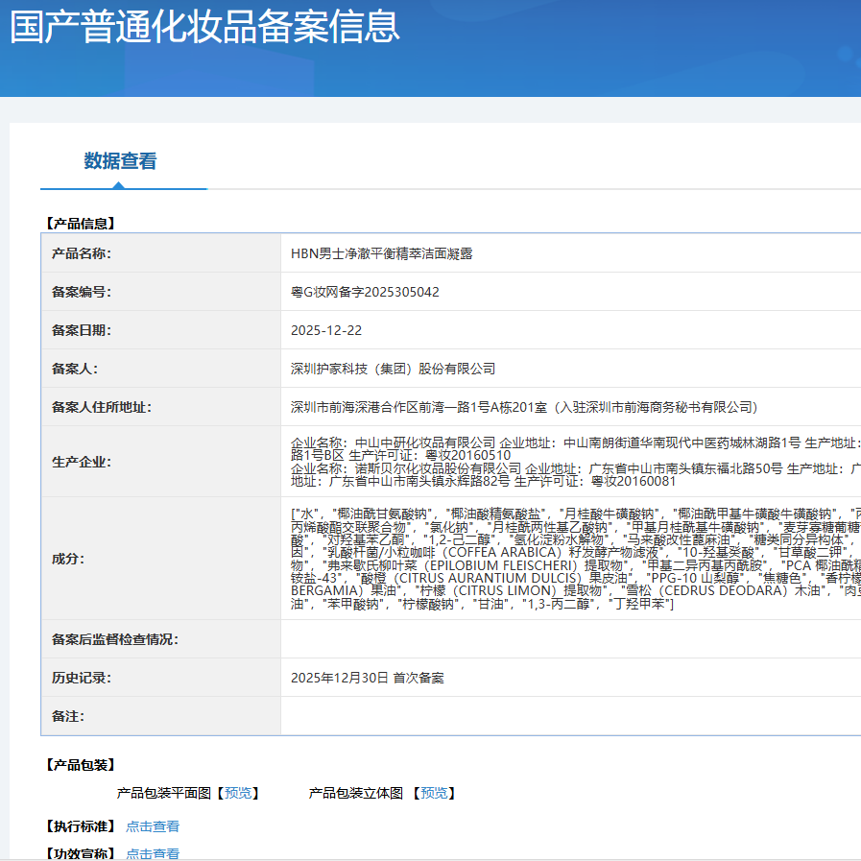The height and width of the screenshot is (861, 861).
Task: Click the 【产品包装】 section heading
Action: point(80,765)
